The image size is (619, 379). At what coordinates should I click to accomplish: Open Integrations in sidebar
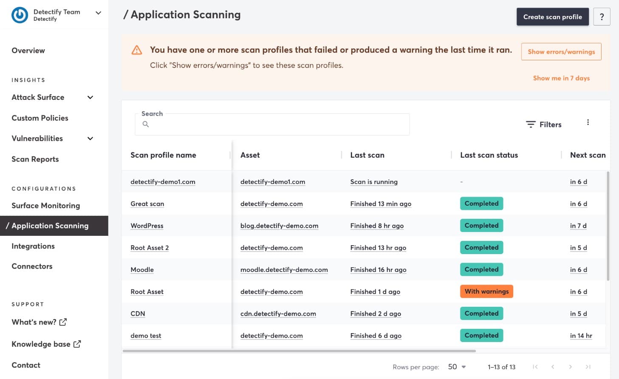(33, 246)
